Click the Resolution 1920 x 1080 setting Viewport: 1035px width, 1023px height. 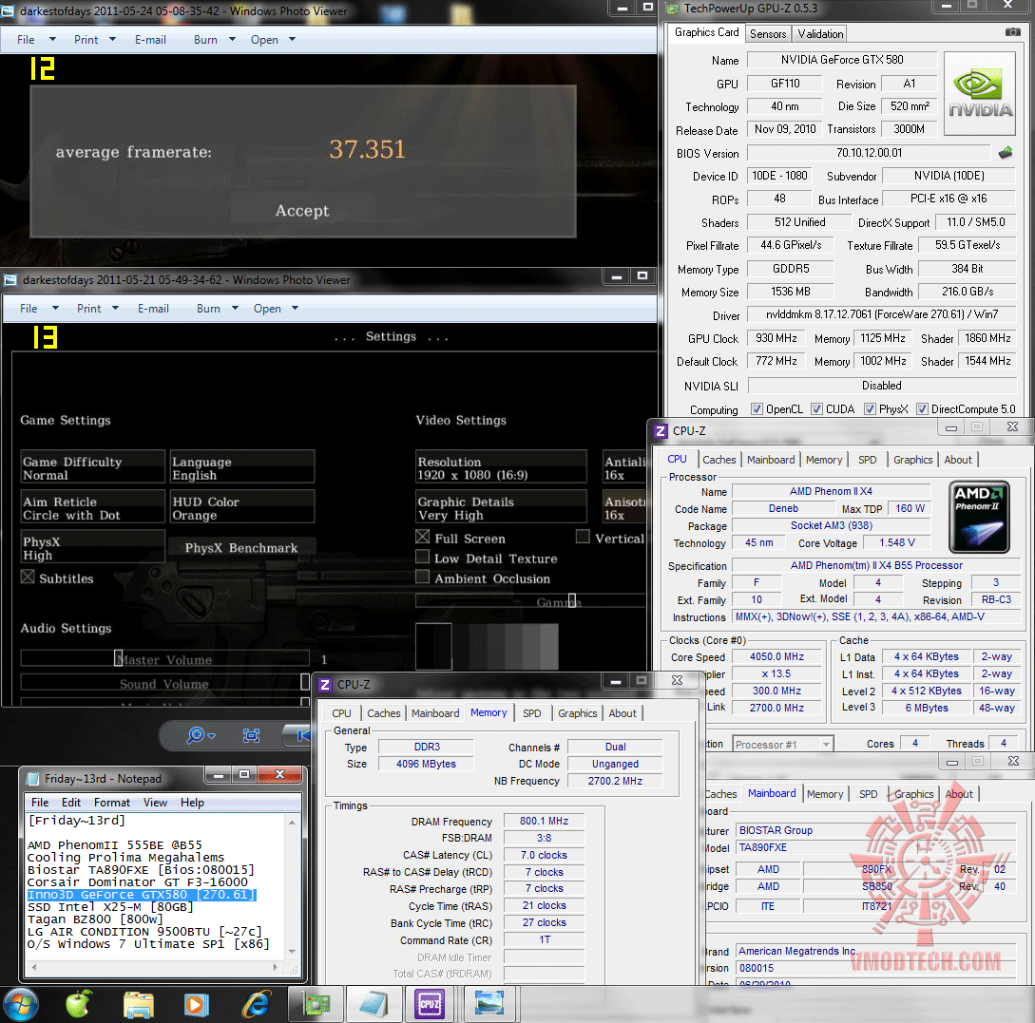click(x=501, y=467)
